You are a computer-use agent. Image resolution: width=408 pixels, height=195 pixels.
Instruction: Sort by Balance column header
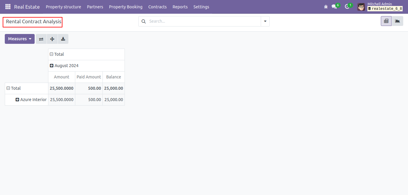[113, 77]
